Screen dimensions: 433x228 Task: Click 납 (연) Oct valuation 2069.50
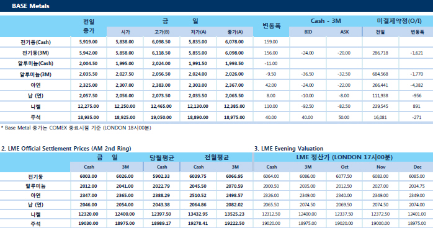[x=344, y=205]
